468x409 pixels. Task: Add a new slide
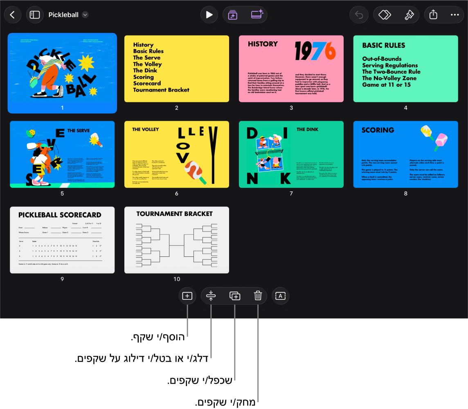point(187,296)
